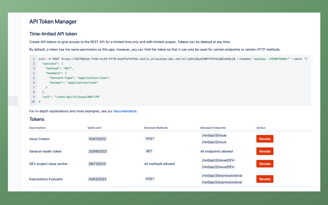Select the GET method chip
The height and width of the screenshot is (205, 328).
click(149, 151)
